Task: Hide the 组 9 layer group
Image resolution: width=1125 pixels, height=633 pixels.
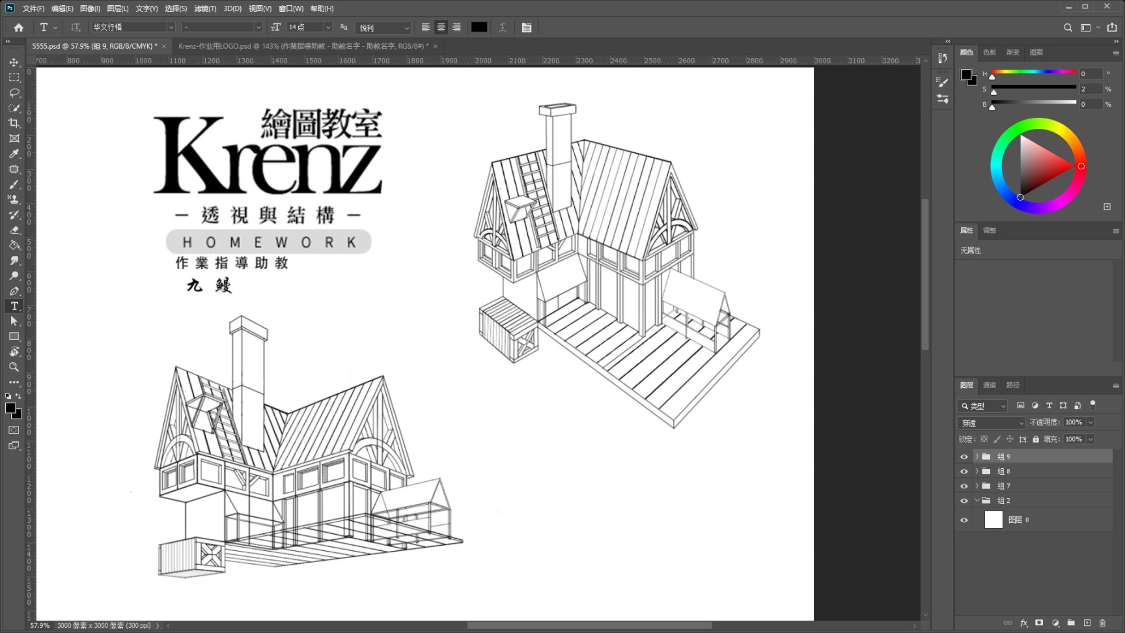Action: [964, 457]
